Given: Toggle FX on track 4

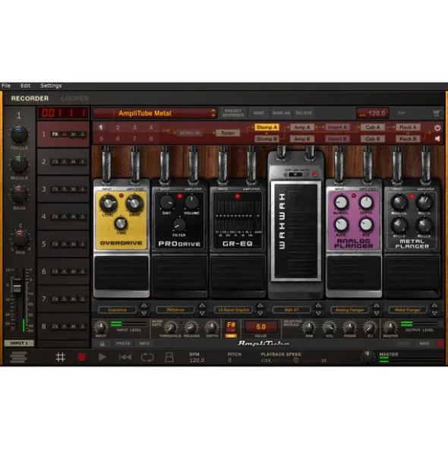Looking at the screenshot, I should coord(55,217).
